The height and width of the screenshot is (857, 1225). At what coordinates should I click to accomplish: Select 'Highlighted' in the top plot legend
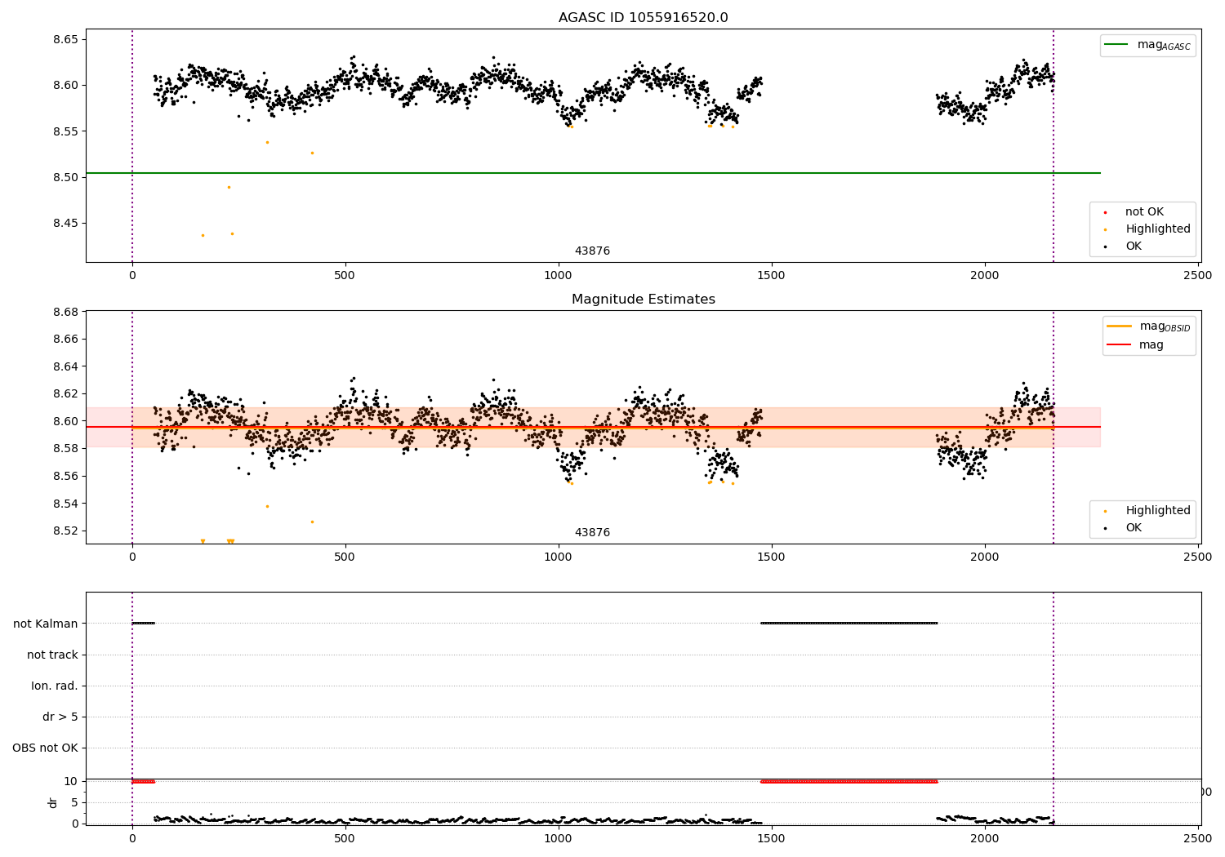point(1158,229)
